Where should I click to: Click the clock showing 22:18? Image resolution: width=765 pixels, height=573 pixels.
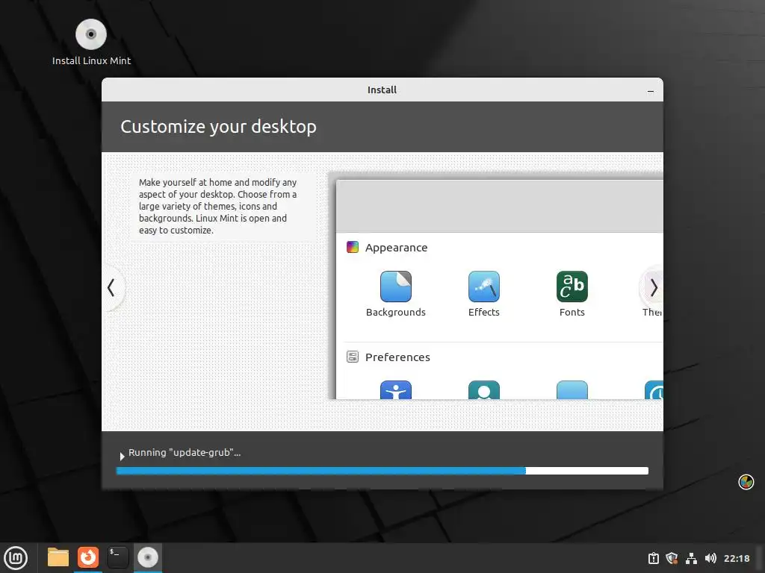[736, 558]
